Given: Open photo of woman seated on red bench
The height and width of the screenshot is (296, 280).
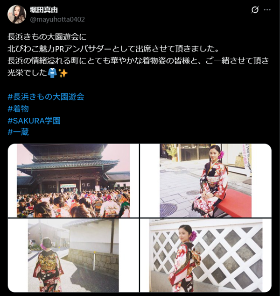Looking at the screenshot, I should coord(206,180).
